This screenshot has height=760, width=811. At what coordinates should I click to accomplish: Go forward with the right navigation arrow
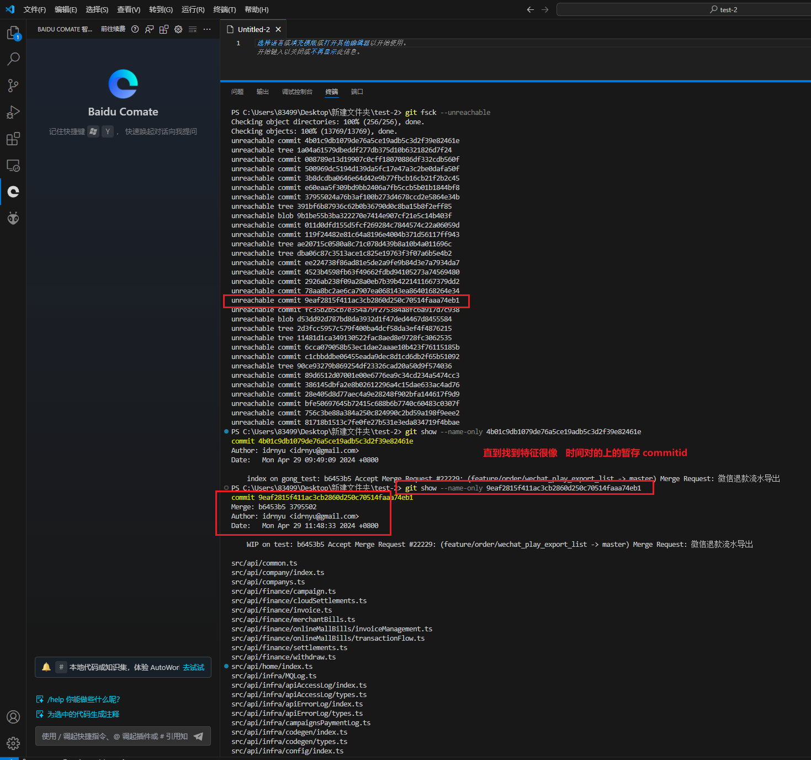point(545,9)
